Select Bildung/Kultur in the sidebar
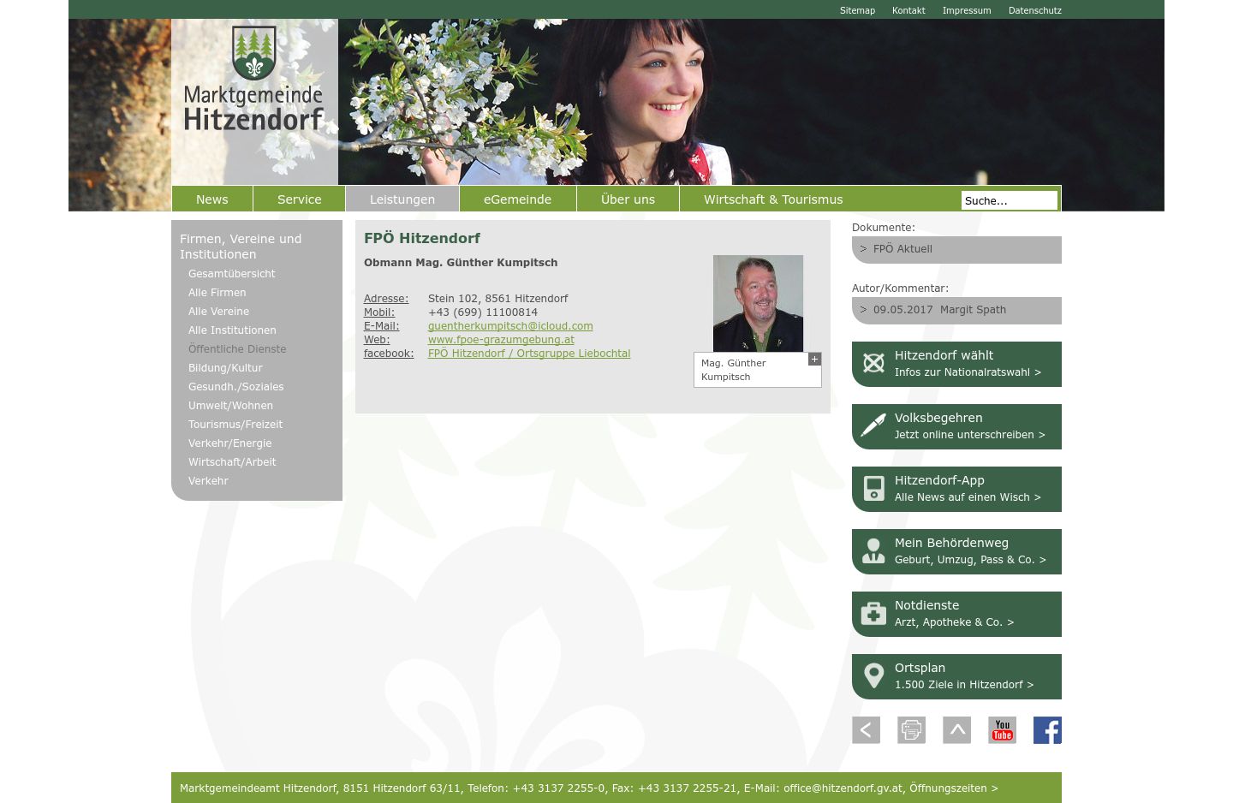 pyautogui.click(x=225, y=368)
